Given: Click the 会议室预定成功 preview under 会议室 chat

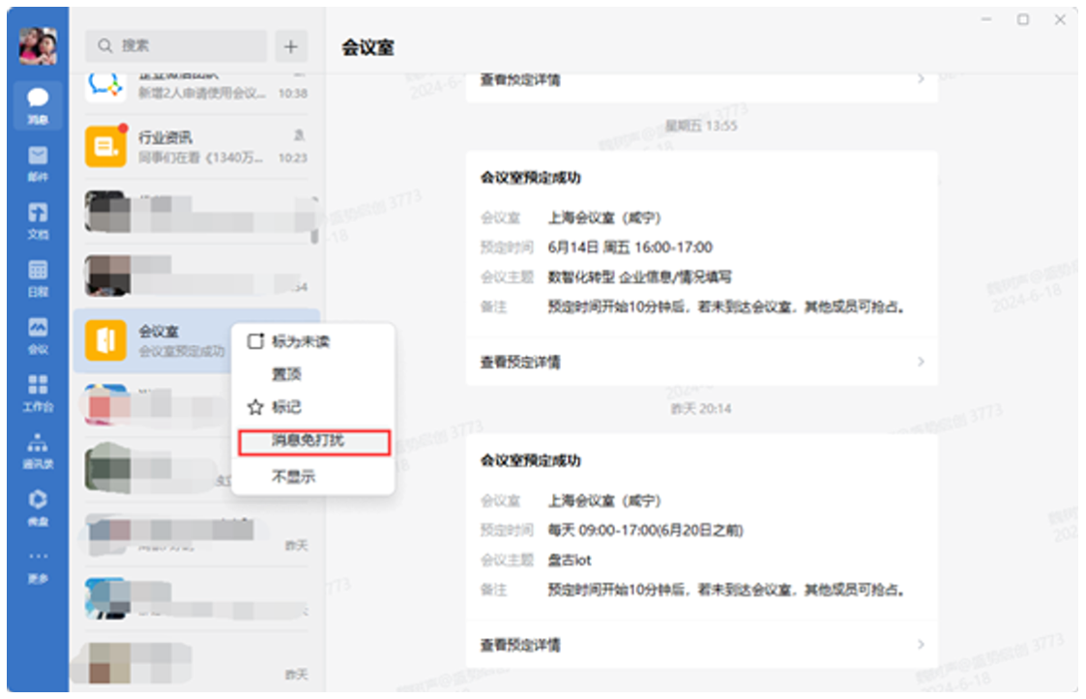Looking at the screenshot, I should (x=182, y=351).
